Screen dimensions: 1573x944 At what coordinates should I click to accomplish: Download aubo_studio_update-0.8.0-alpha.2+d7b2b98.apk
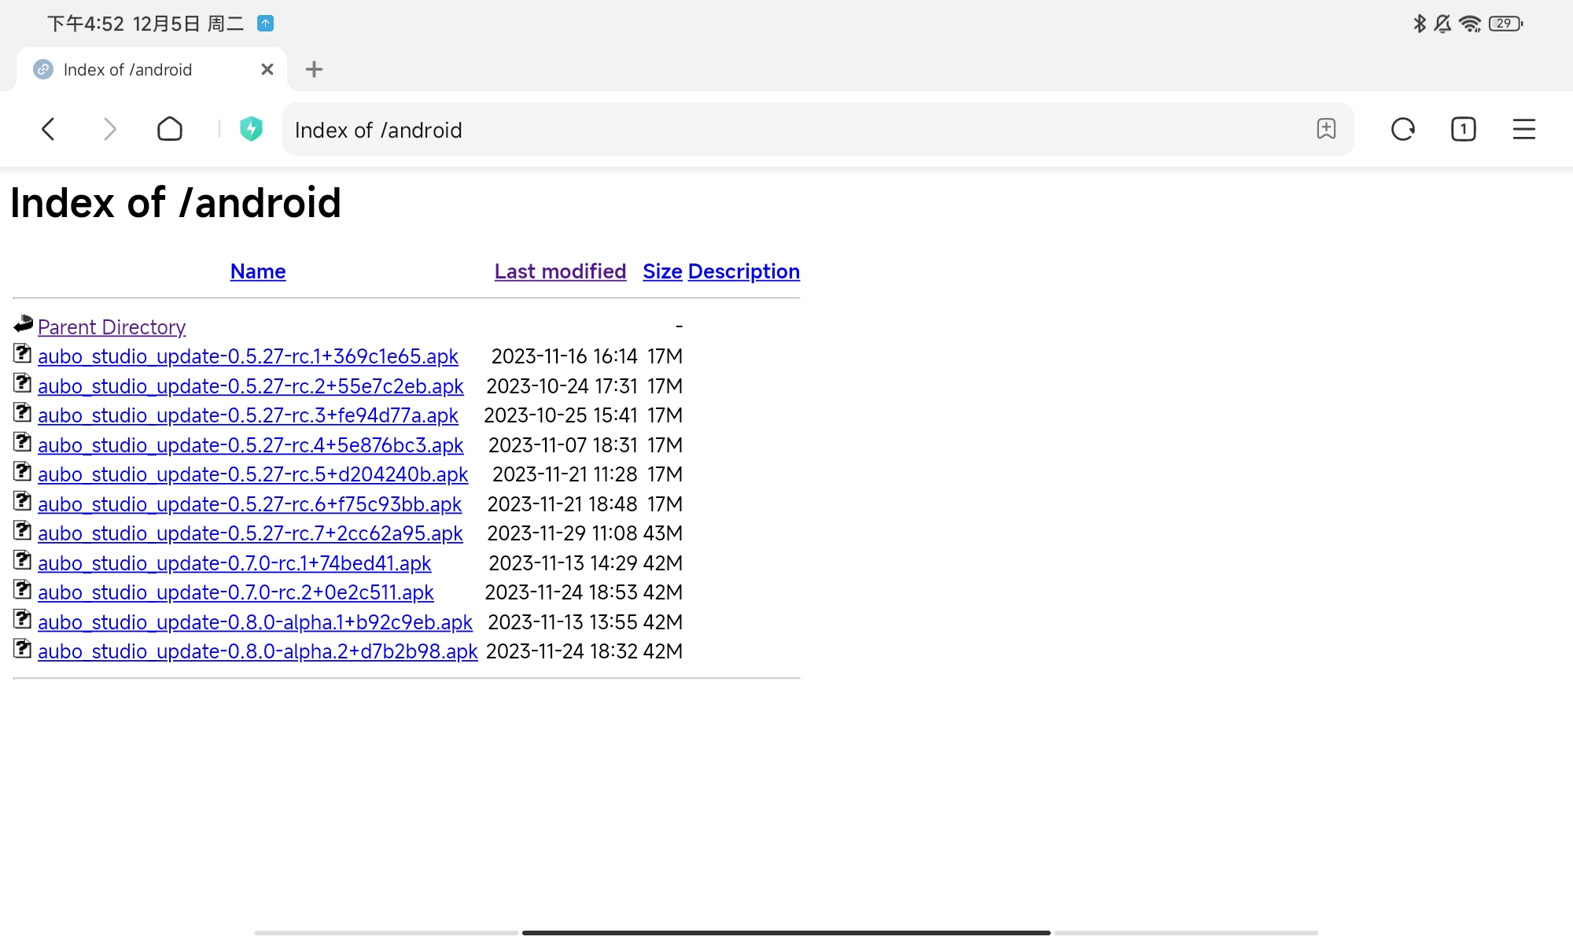tap(258, 651)
